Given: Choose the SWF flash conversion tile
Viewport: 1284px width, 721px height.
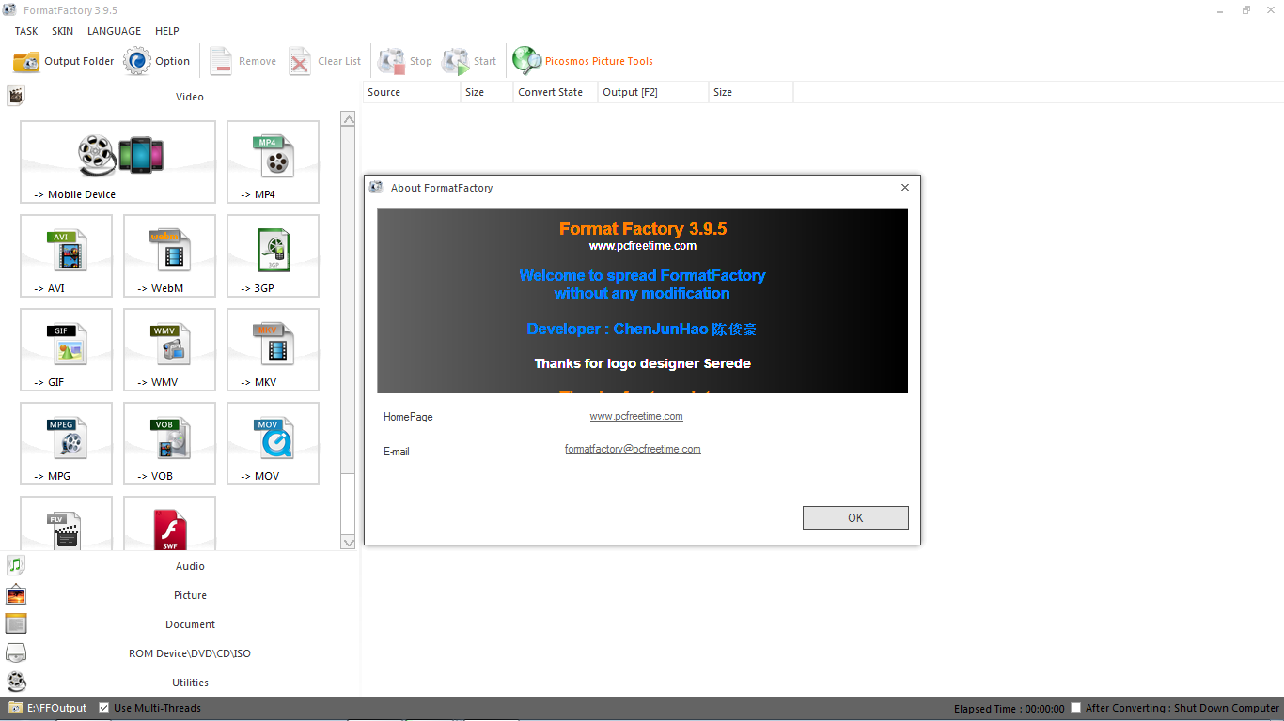Looking at the screenshot, I should tap(169, 523).
